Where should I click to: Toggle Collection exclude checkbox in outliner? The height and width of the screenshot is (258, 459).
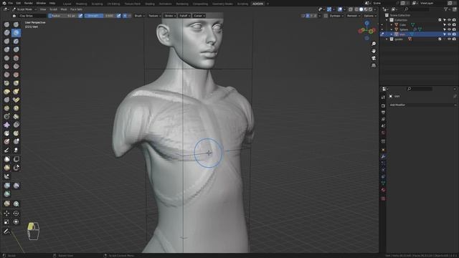[440, 20]
